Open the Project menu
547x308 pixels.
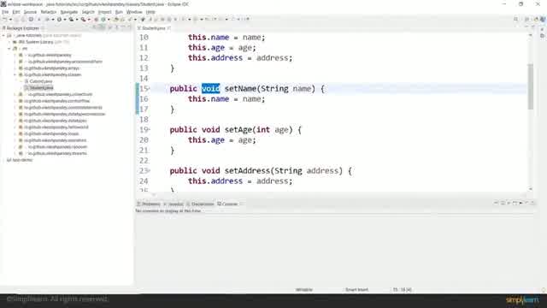[x=104, y=12]
